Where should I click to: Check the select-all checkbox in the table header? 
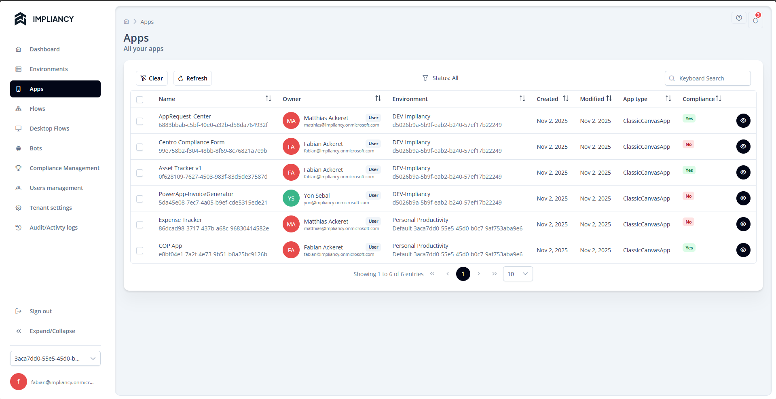[x=140, y=99]
